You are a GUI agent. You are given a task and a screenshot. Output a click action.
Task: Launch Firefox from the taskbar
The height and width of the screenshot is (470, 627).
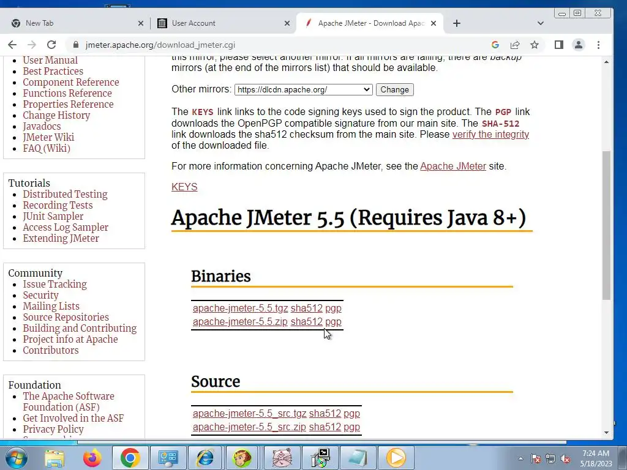[92, 458]
